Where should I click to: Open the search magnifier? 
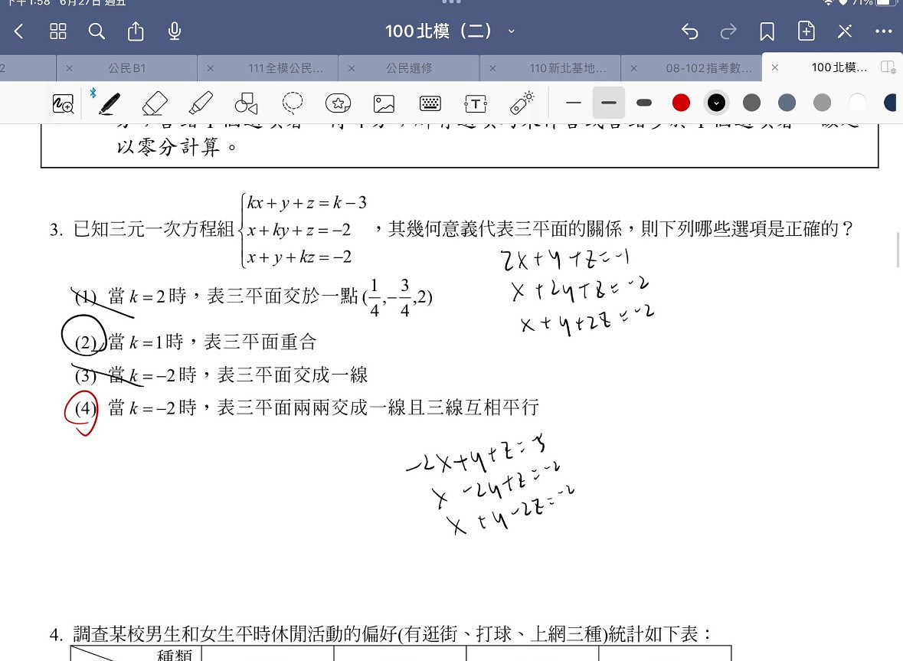97,31
